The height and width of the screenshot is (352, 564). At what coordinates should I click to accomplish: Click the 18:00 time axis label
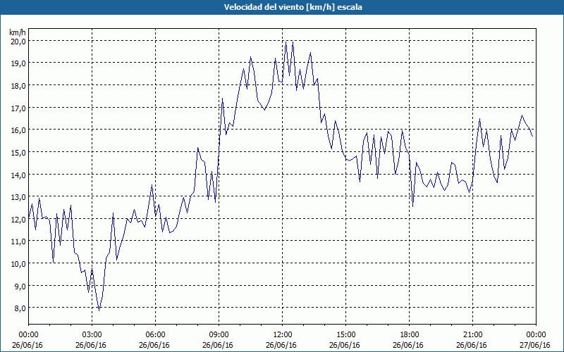[410, 335]
